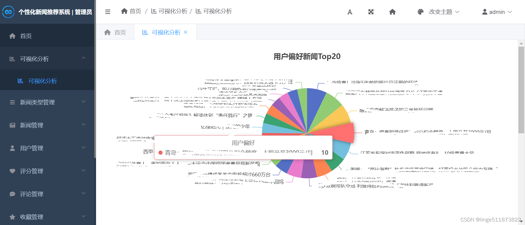Click the sidebar 首页 house icon

click(12, 36)
